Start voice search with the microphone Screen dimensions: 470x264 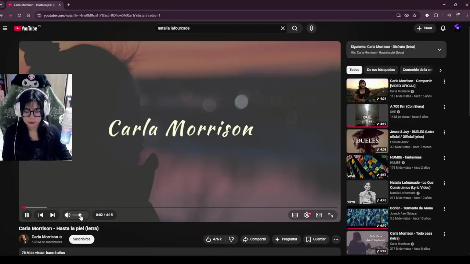pyautogui.click(x=311, y=28)
